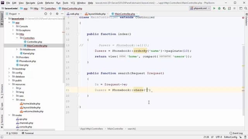Click the MainController.php breadcrumb in the navigation bar
This screenshot has width=248, height=139.
click(72, 8)
